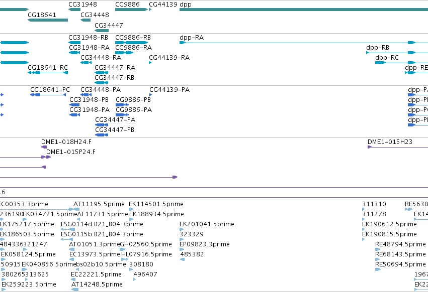Select the DME1-015P24.F clone label
Viewport: 428px width, 292px height.
(x=71, y=152)
